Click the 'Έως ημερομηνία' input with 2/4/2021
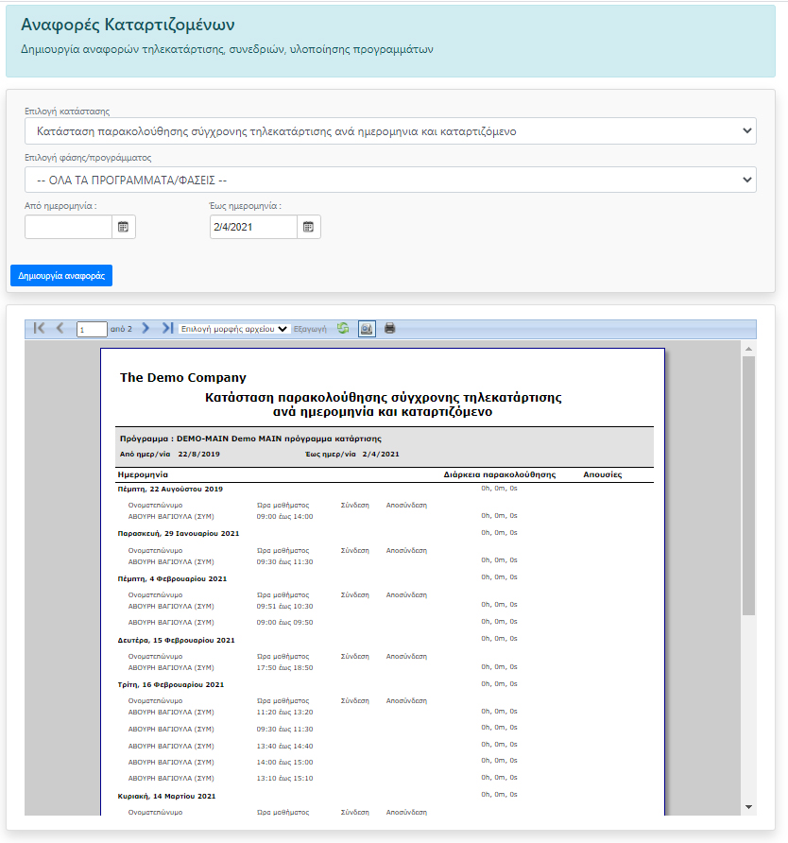Screen dimensions: 788x843 tap(253, 227)
